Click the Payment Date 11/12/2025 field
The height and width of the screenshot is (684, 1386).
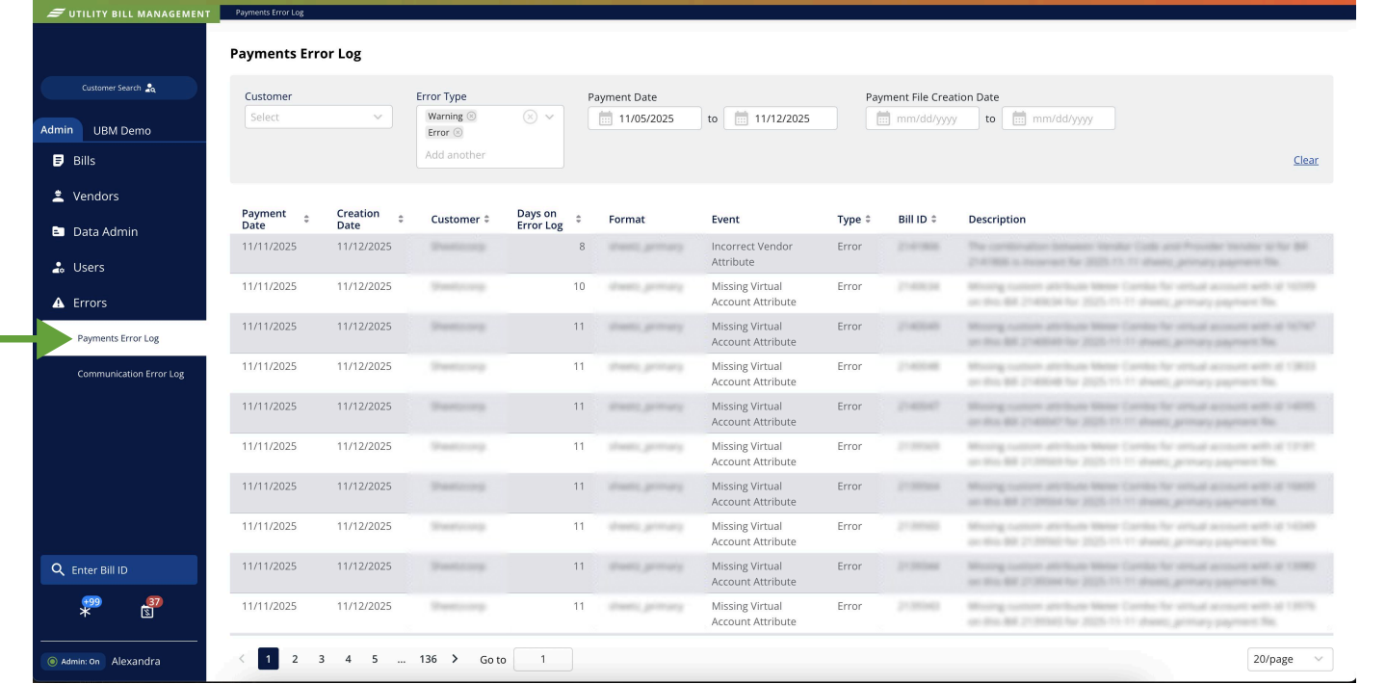781,118
